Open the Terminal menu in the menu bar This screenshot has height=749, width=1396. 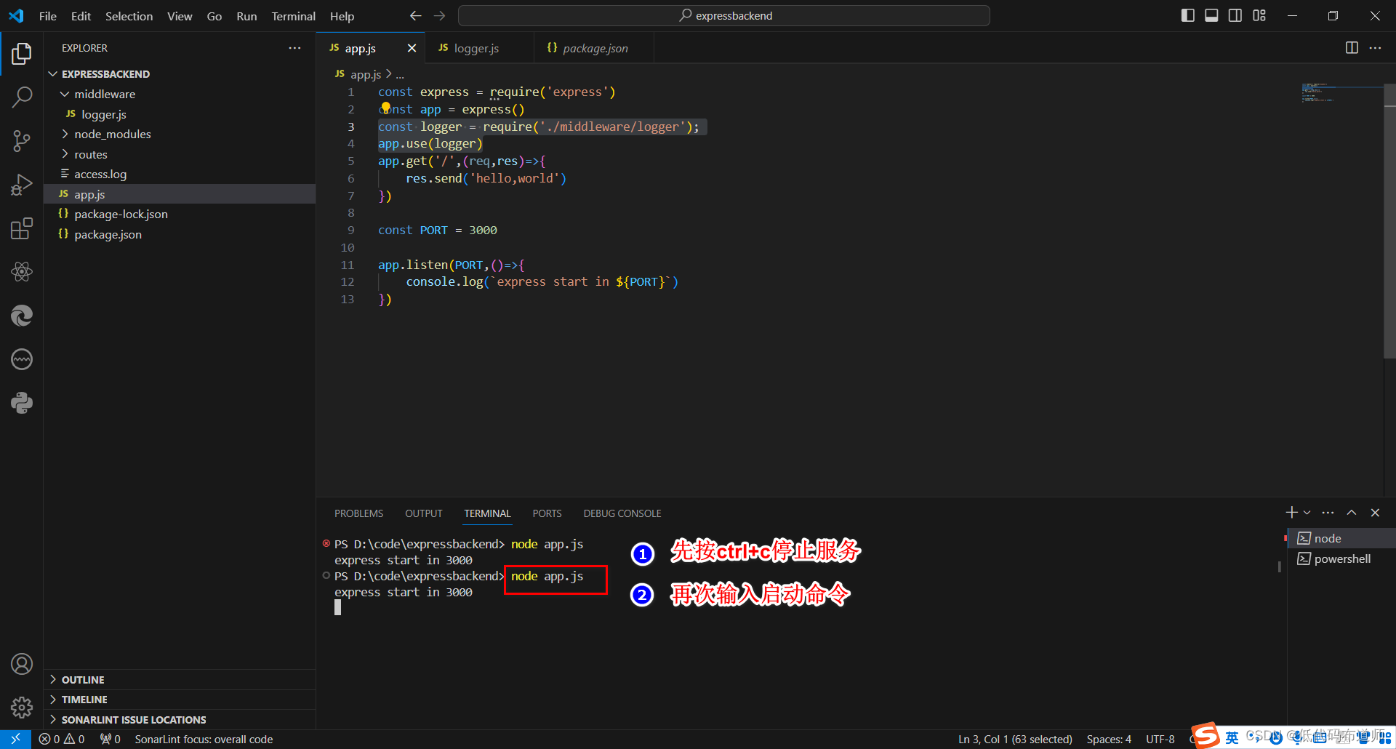[293, 16]
